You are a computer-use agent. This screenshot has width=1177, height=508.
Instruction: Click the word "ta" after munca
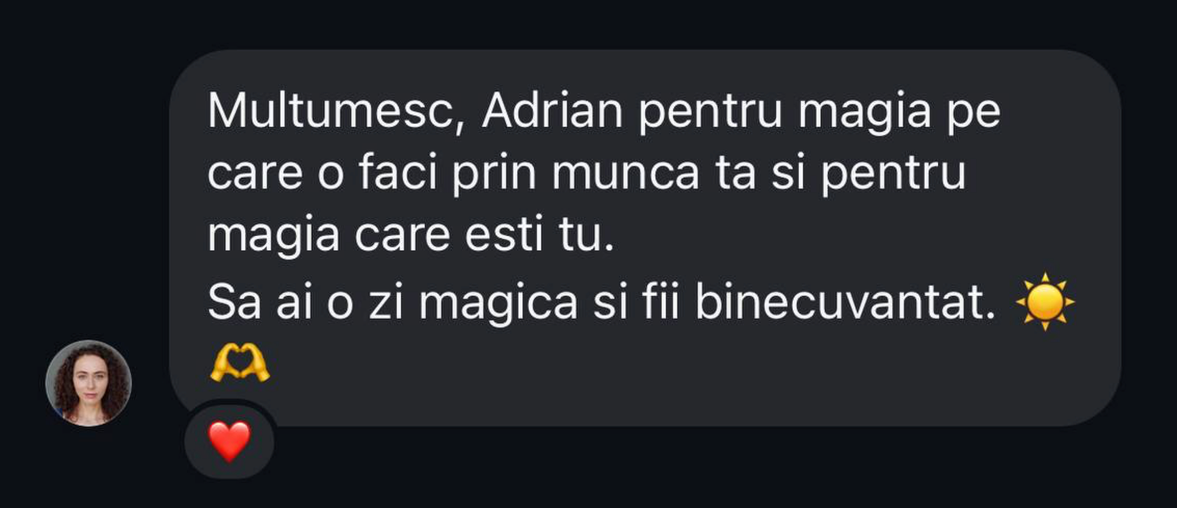point(735,173)
